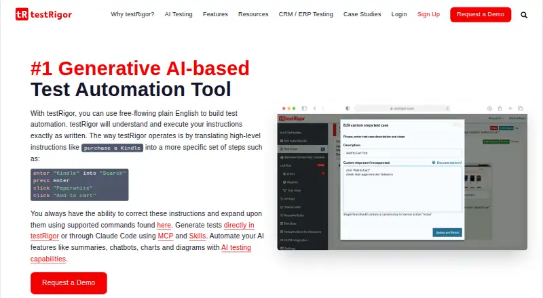This screenshot has width=543, height=298.
Task: Open the search magnifier icon
Action: (524, 15)
